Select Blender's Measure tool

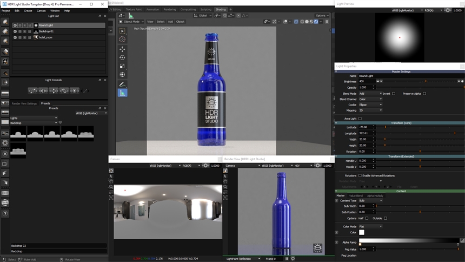click(x=122, y=93)
